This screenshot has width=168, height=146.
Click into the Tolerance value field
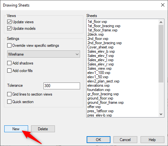click(x=62, y=86)
